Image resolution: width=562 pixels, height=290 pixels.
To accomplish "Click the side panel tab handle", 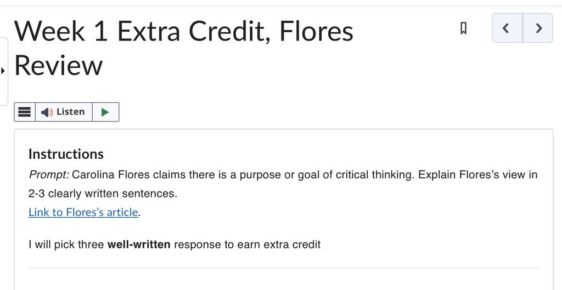I will (x=4, y=71).
